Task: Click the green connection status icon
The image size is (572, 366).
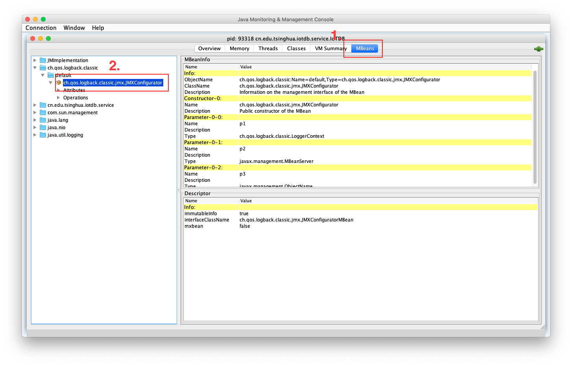Action: pos(539,49)
